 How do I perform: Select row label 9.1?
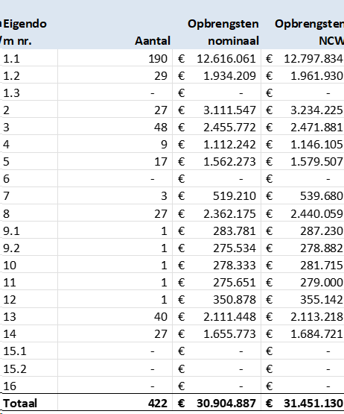[x=11, y=231]
